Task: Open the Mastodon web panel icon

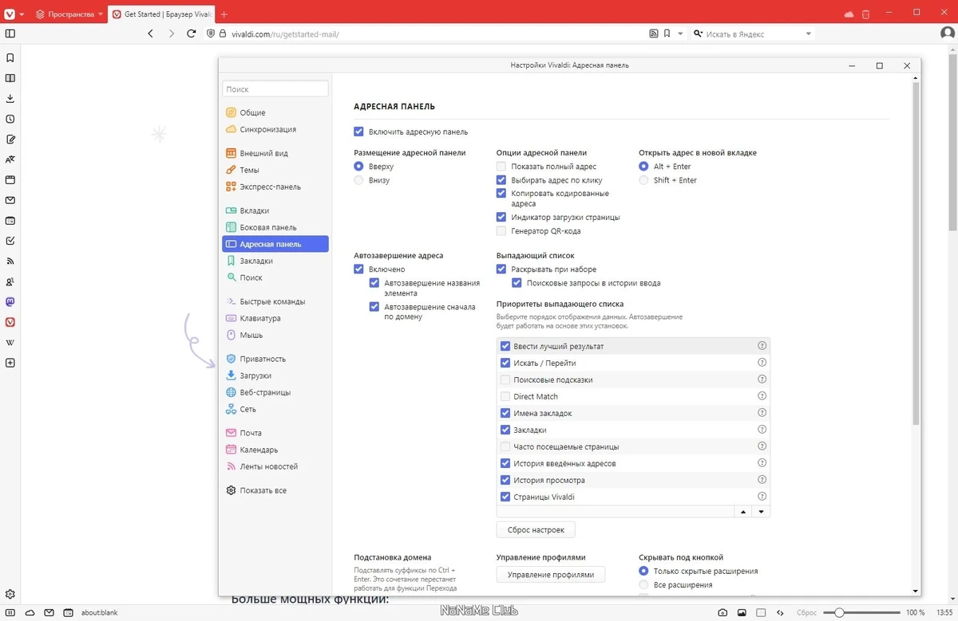Action: pyautogui.click(x=10, y=302)
